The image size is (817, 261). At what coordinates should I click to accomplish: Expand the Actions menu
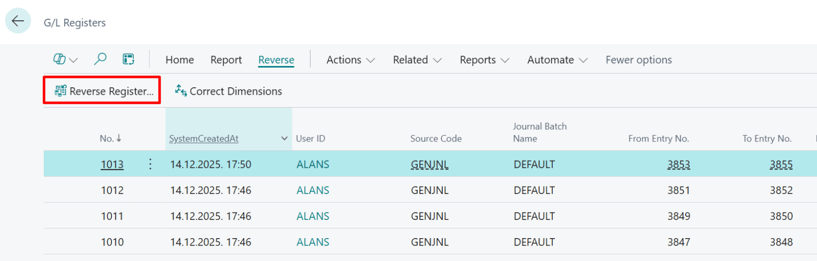click(351, 60)
